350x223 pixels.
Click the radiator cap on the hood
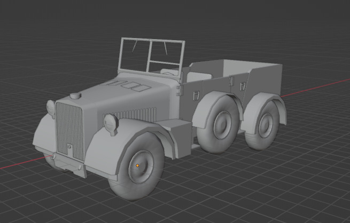tap(75, 95)
